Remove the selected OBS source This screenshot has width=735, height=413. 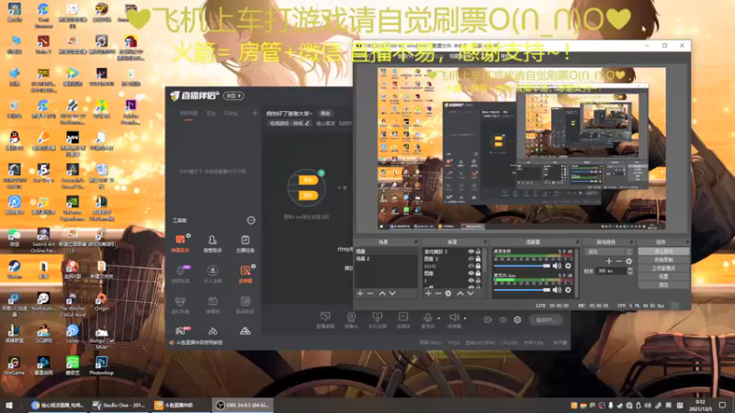pyautogui.click(x=438, y=293)
